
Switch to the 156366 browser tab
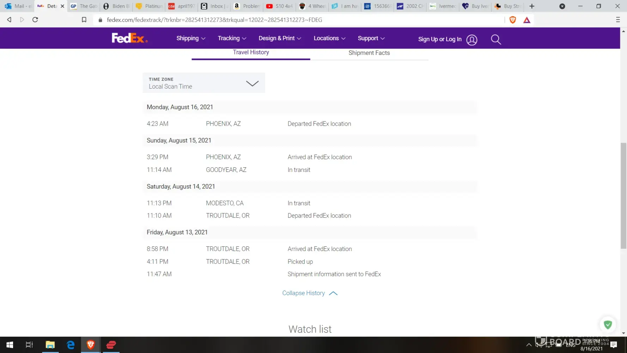pos(377,6)
